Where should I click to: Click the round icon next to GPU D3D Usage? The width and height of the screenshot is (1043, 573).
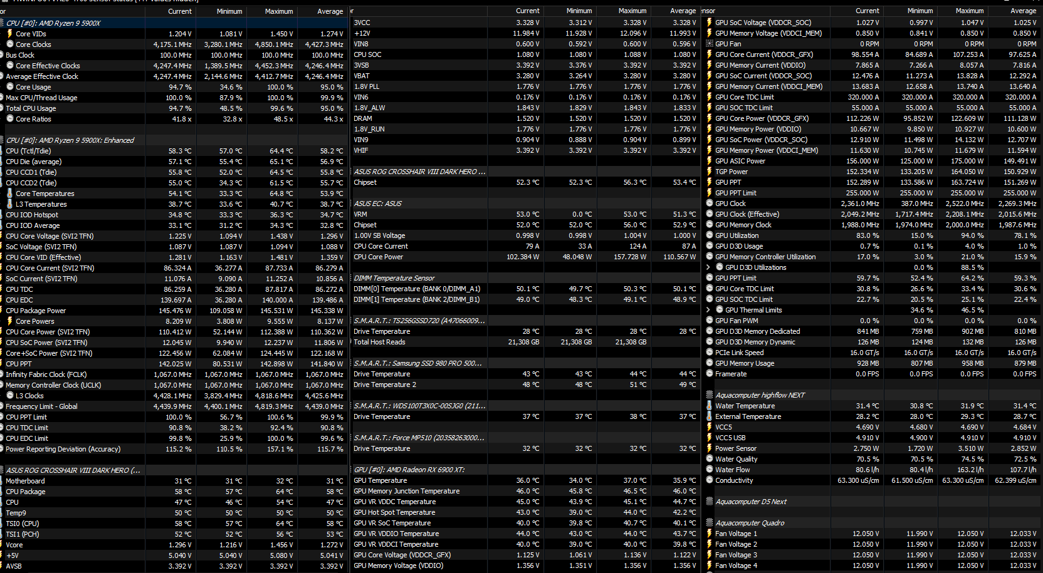(x=710, y=246)
